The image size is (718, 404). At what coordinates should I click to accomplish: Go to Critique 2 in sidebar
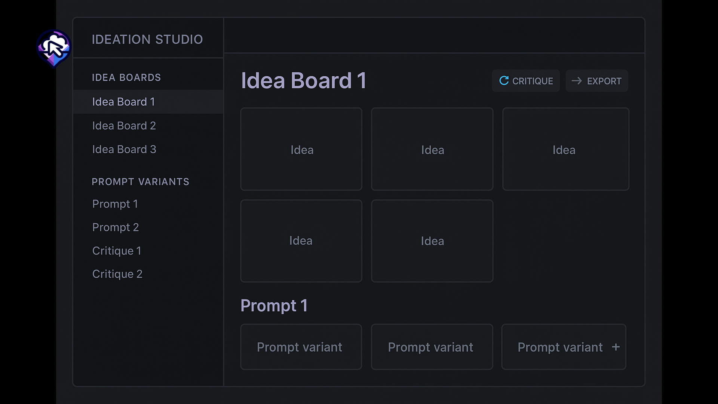tap(117, 274)
